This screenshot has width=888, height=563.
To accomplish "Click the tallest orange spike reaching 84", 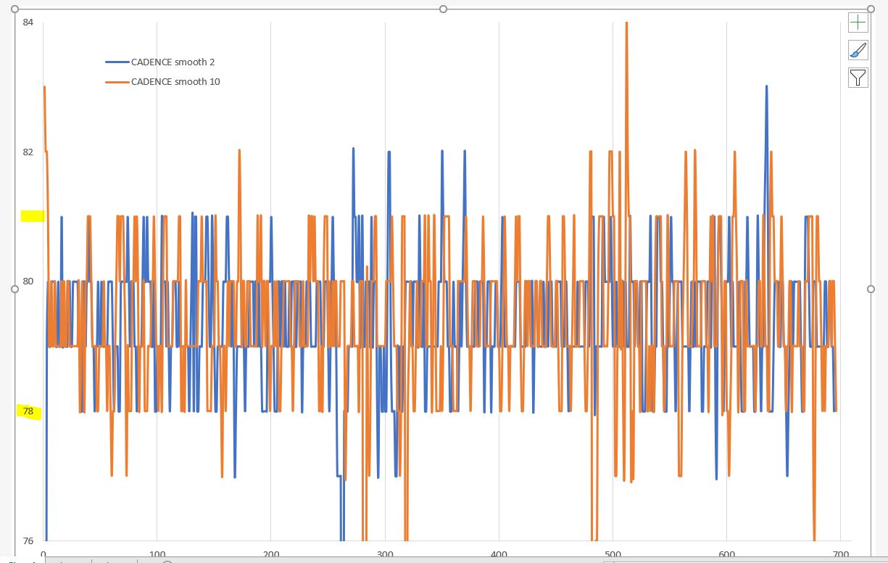I will pos(626,29).
